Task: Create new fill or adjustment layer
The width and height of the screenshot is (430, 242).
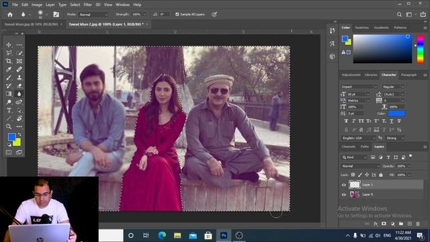Action: 392,224
